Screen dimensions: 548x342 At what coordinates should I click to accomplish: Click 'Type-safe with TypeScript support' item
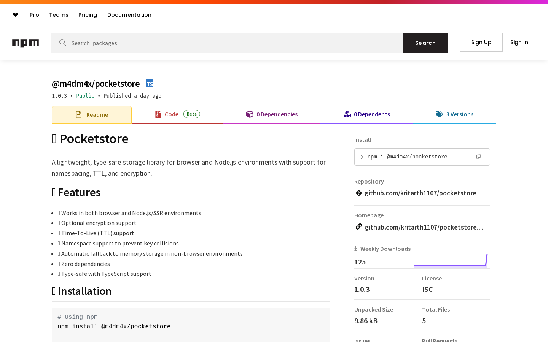(x=104, y=274)
